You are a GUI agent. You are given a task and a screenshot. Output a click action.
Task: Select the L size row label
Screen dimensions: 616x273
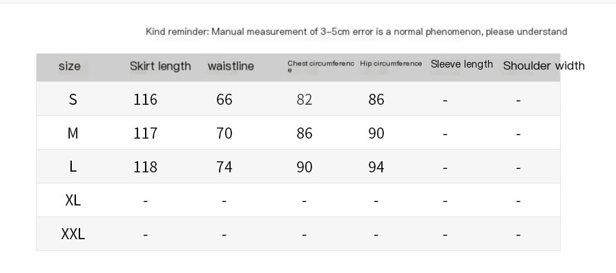click(x=73, y=167)
